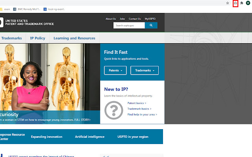This screenshot has height=157, width=252.
Task: Open the Response Resource Center tab
Action: [12, 137]
